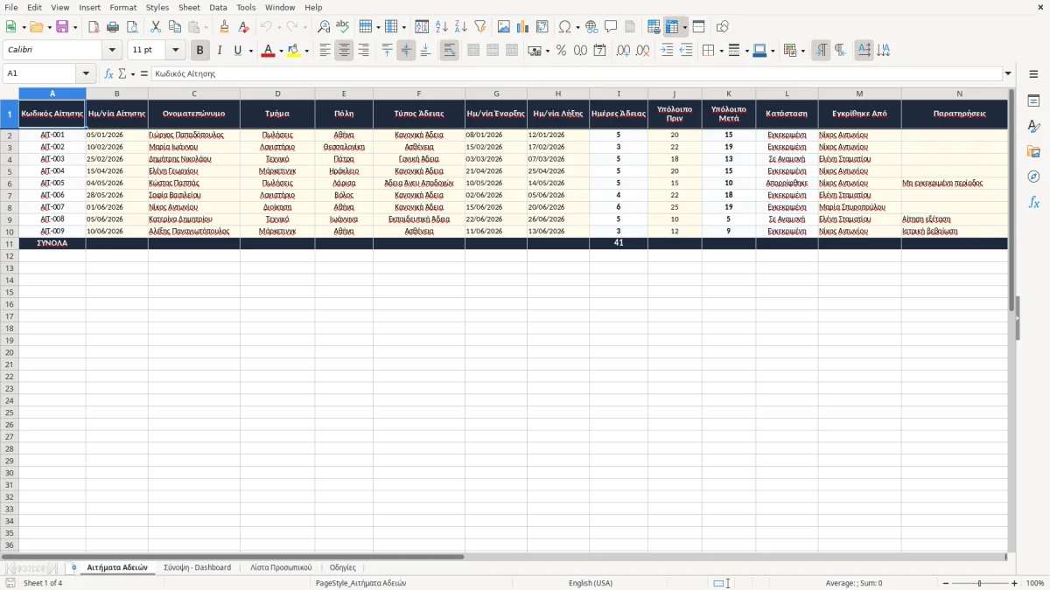Screen dimensions: 1050x590
Task: Expand the font size dropdown arrow
Action: point(175,51)
